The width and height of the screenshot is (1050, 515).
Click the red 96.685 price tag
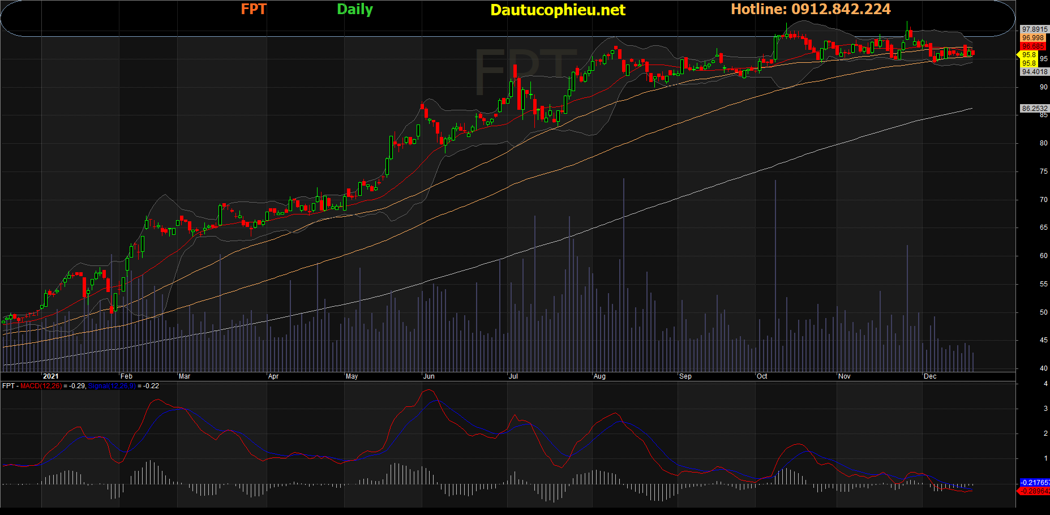pos(1033,46)
